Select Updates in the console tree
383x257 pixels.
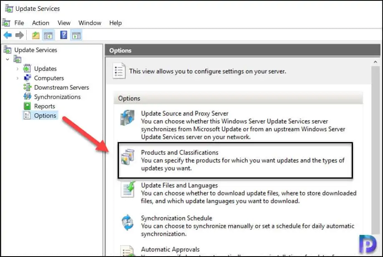[45, 69]
